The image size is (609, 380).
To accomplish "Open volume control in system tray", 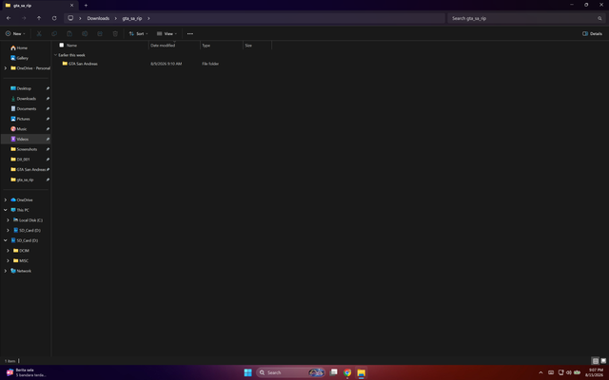I will click(569, 372).
